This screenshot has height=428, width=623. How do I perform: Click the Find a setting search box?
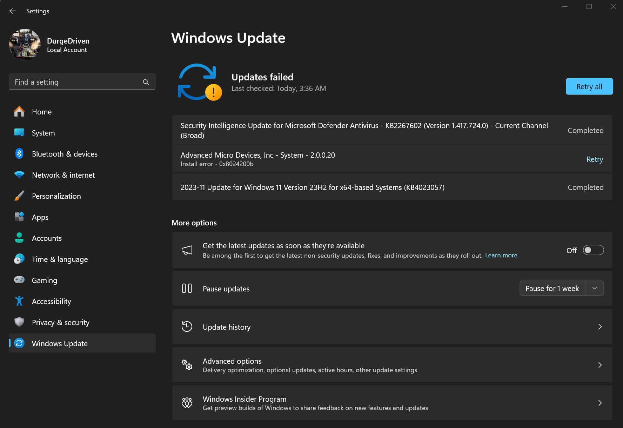(82, 82)
